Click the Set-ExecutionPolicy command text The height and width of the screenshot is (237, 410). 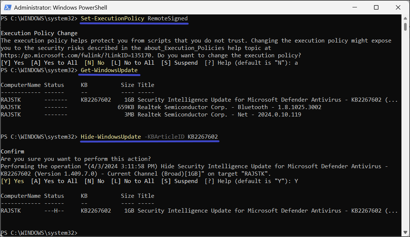click(x=112, y=18)
